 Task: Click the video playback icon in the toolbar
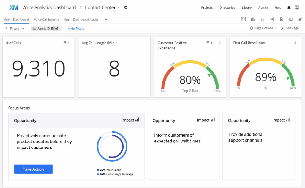[291, 19]
